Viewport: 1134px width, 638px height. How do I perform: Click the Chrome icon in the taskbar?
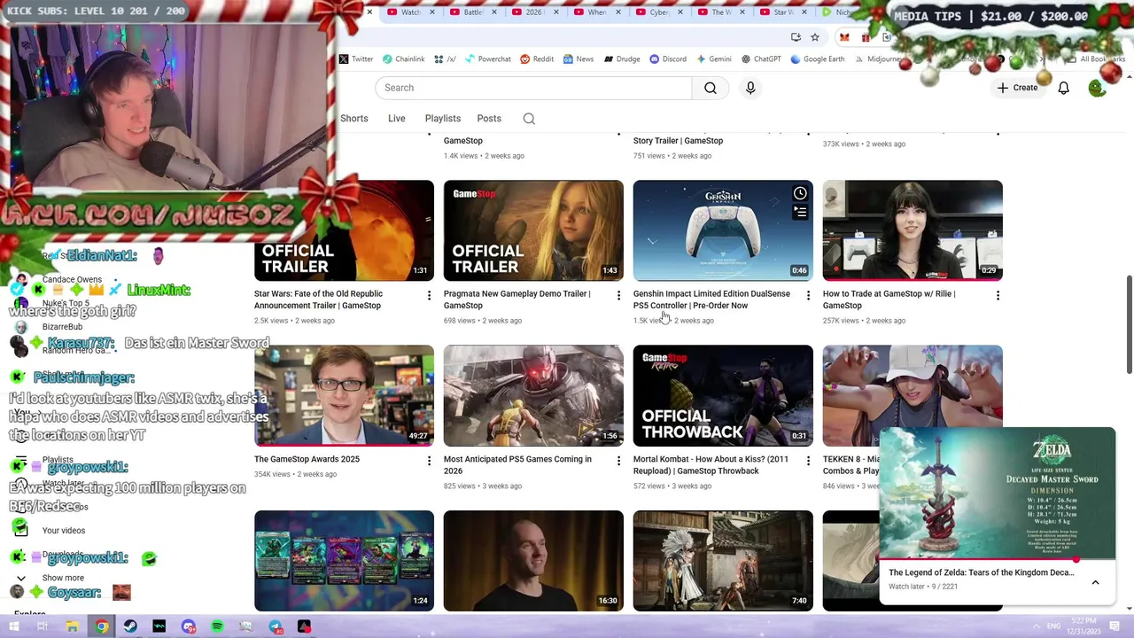coord(102,626)
